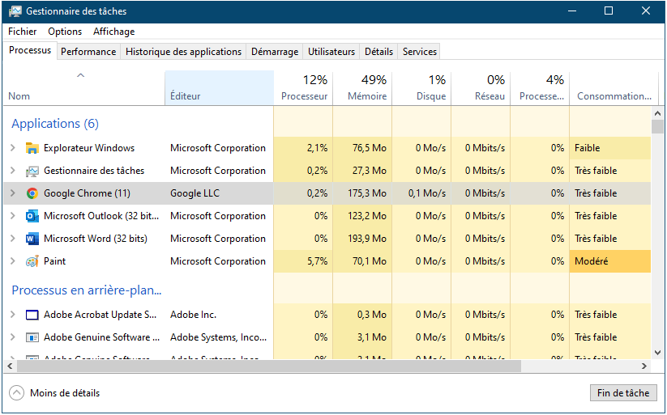Click the Moins de détails arrow icon
The width and height of the screenshot is (667, 415).
(x=16, y=393)
